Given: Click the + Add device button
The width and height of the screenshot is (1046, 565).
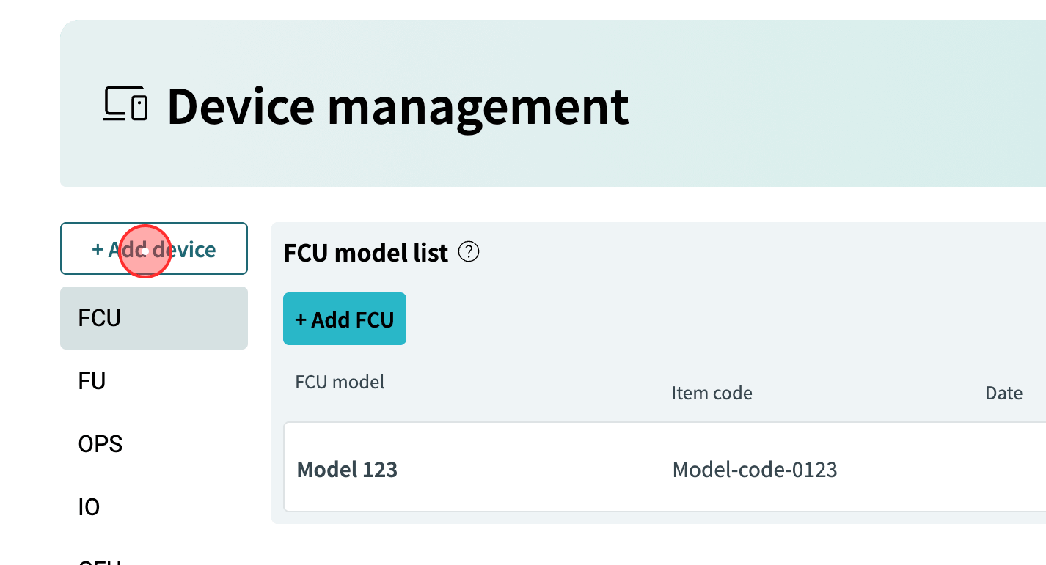Looking at the screenshot, I should [154, 248].
